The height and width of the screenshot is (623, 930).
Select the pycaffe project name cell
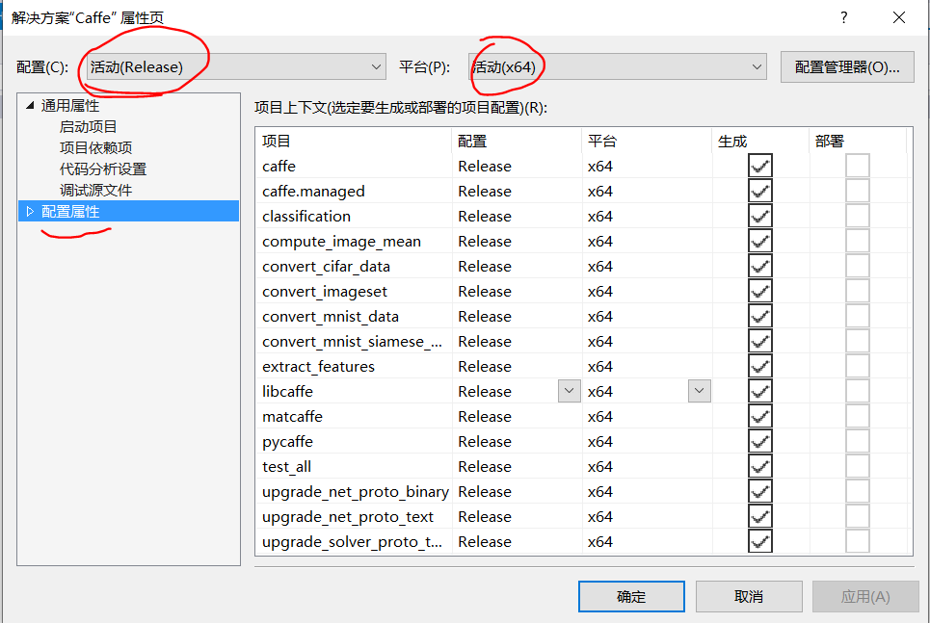coord(354,442)
